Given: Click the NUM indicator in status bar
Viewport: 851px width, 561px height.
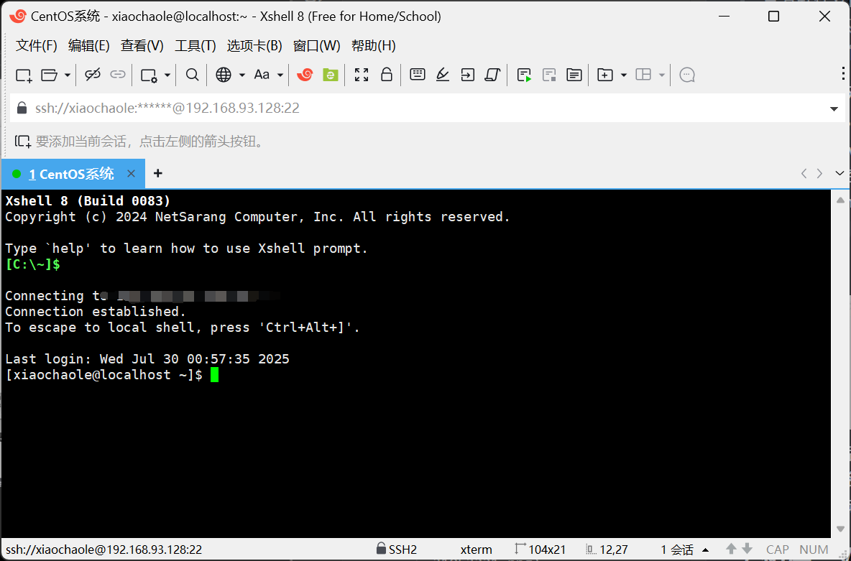Looking at the screenshot, I should [814, 550].
